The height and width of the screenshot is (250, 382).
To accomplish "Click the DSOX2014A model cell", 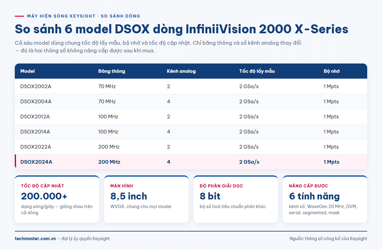I will pos(35,132).
